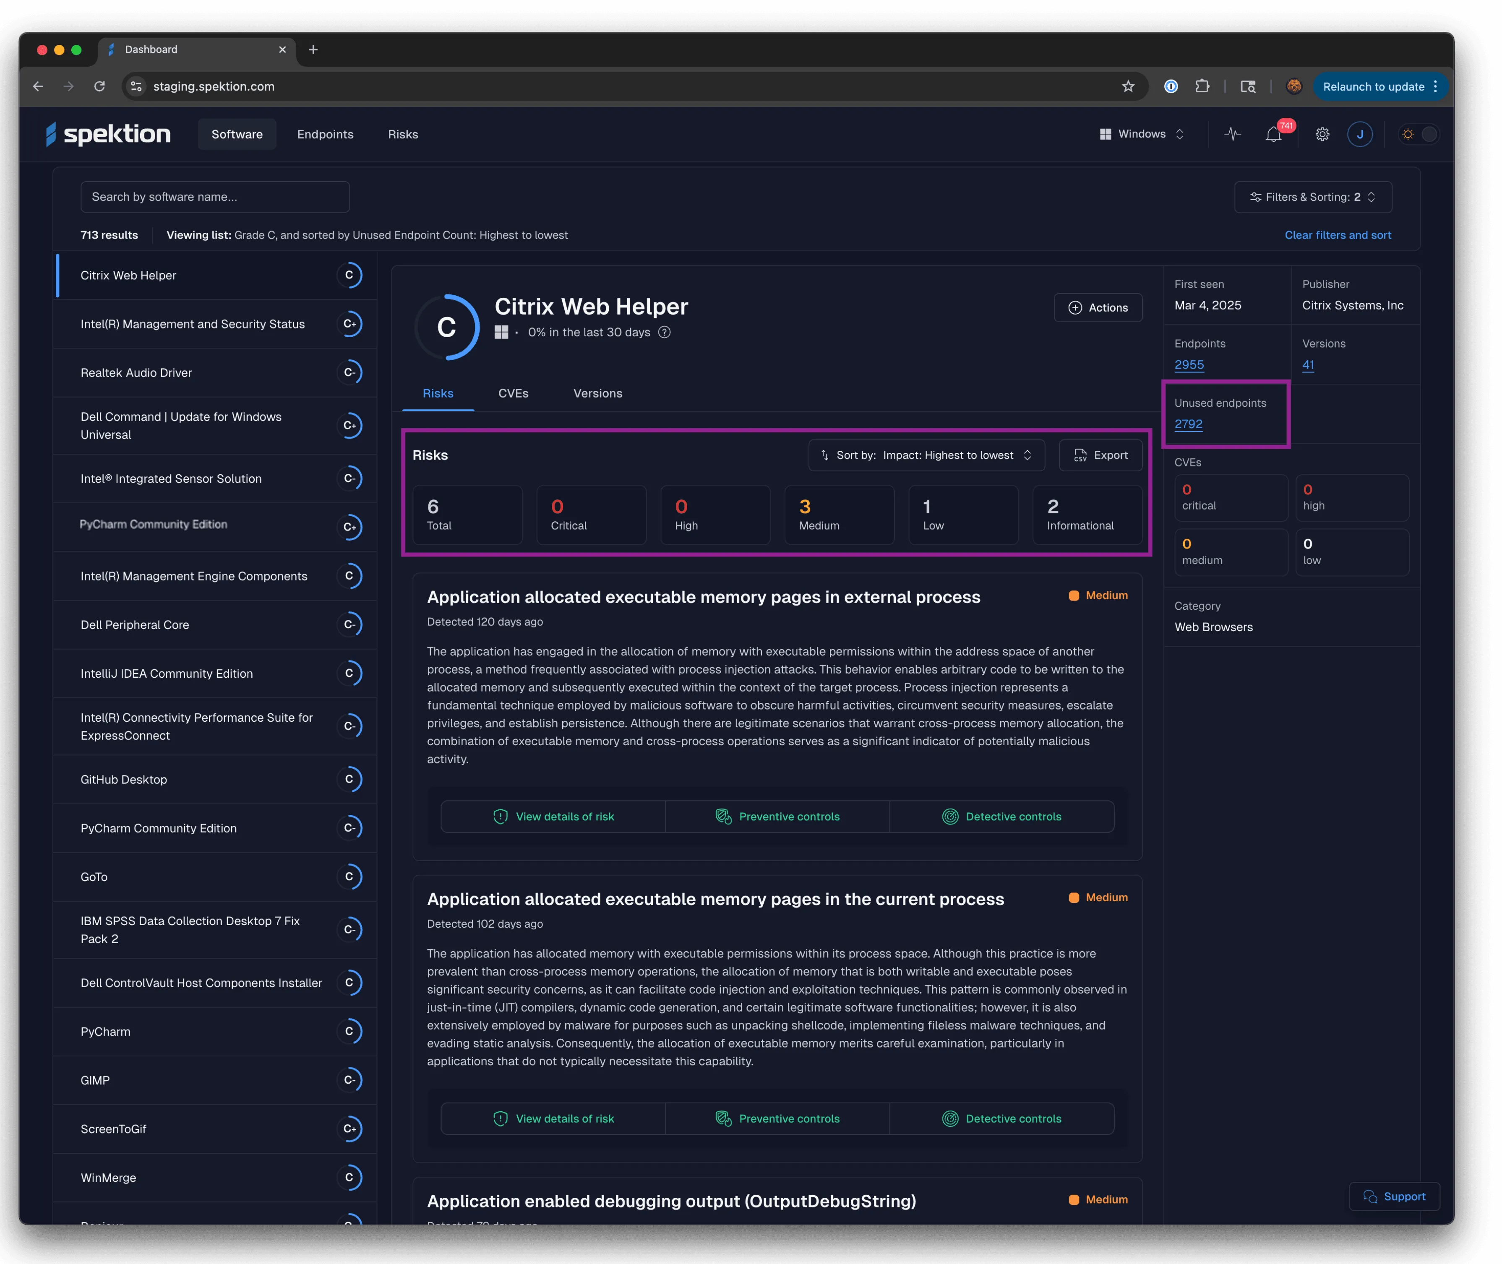Reload the page in browser
Screen dimensions: 1502x1264
click(x=100, y=87)
